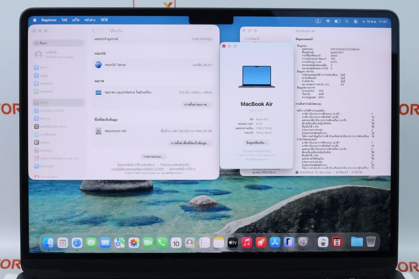The image size is (419, 279).
Task: Open Finder from the Dock
Action: coord(49,243)
